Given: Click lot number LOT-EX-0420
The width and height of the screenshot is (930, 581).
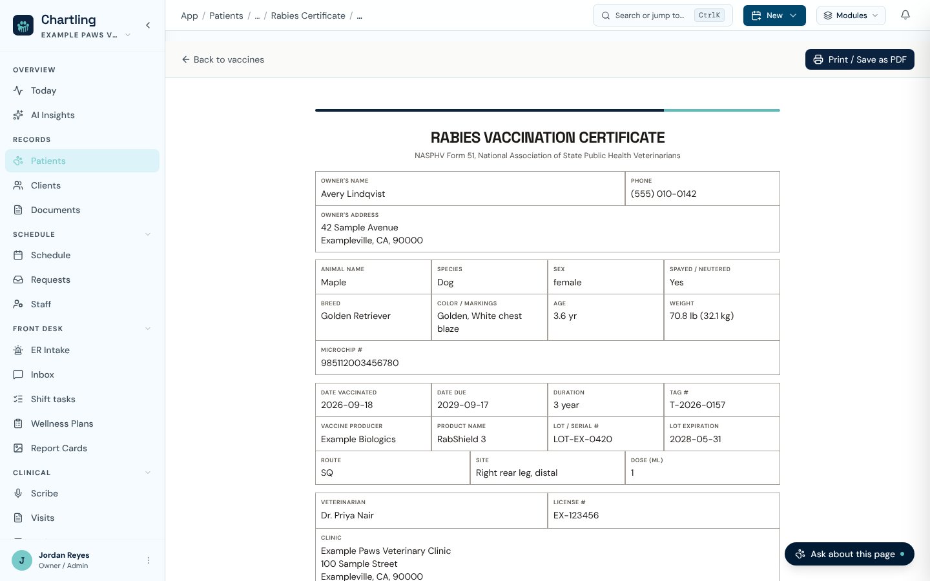Looking at the screenshot, I should pos(583,439).
